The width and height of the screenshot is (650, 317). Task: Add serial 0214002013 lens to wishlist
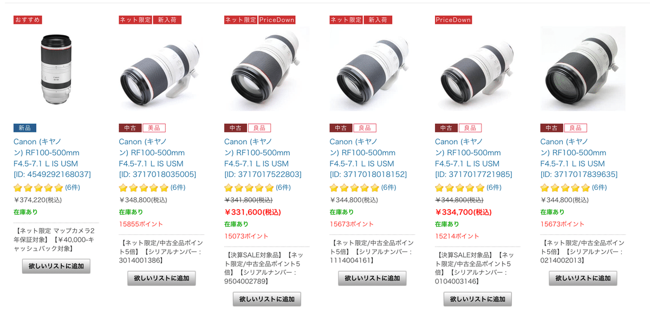(x=583, y=278)
